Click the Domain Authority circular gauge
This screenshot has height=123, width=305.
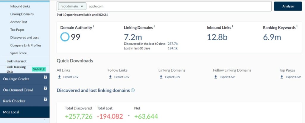[65, 37]
